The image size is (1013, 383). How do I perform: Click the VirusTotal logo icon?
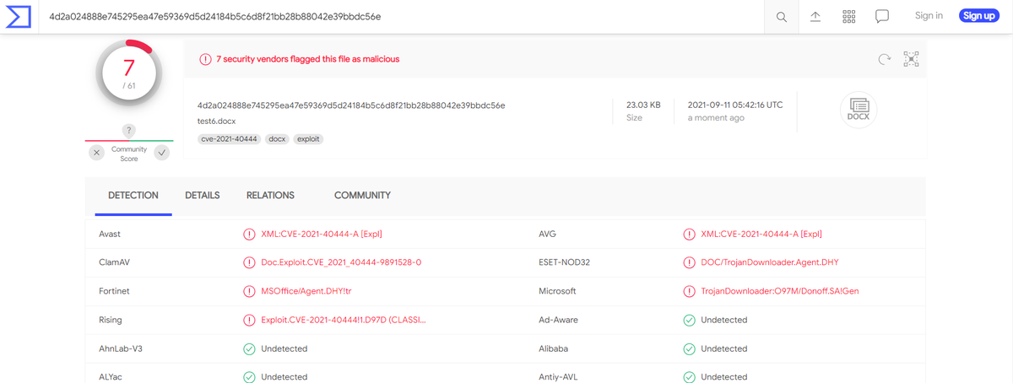(19, 16)
